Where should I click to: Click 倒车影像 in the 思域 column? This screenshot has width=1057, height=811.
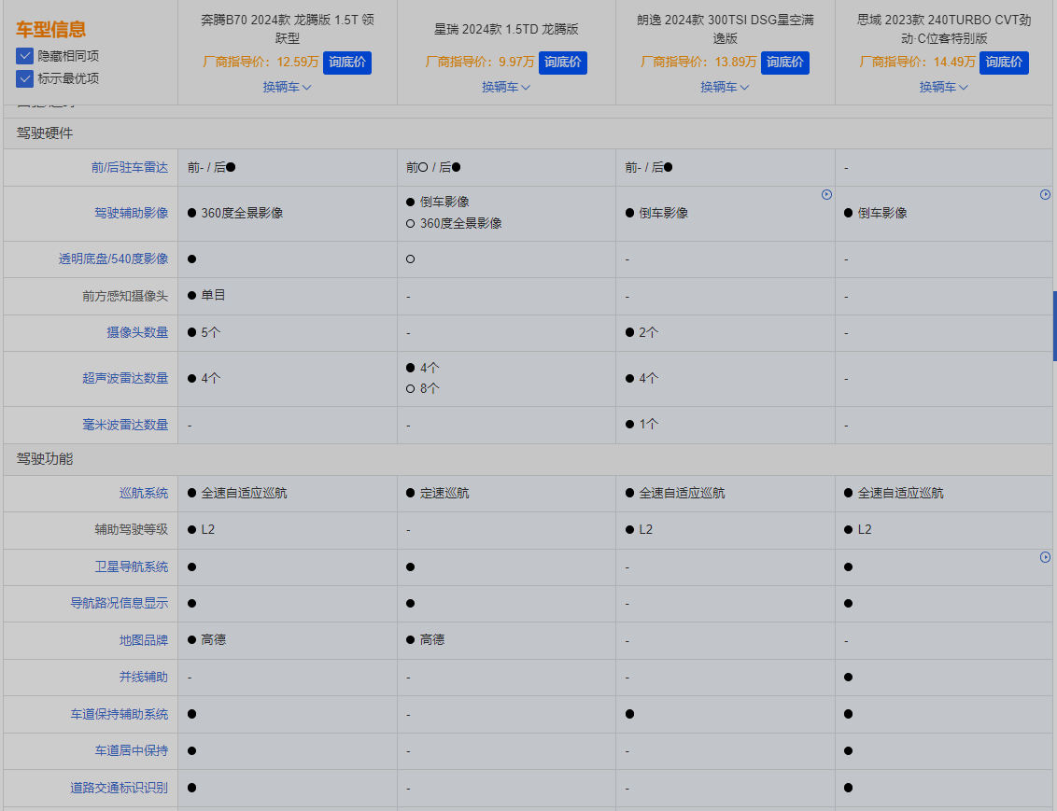coord(882,213)
